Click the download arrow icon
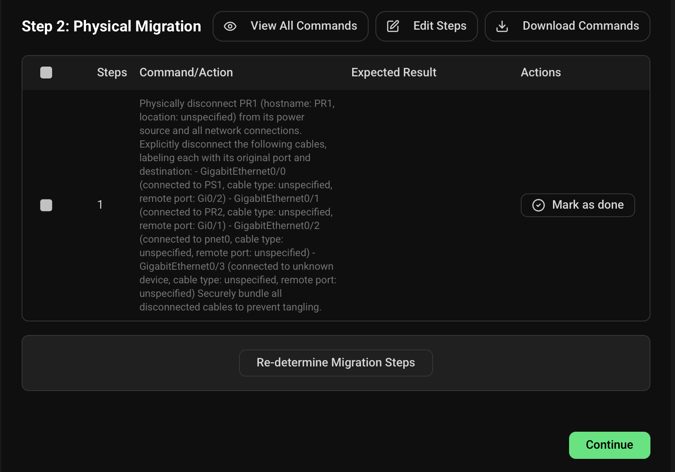Screen dimensions: 675x472 [502, 26]
